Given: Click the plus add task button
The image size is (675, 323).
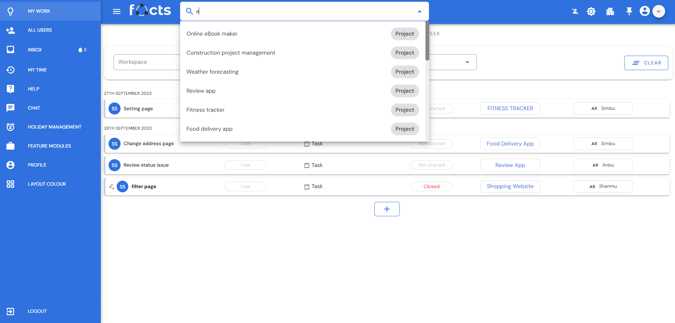Looking at the screenshot, I should tap(387, 209).
